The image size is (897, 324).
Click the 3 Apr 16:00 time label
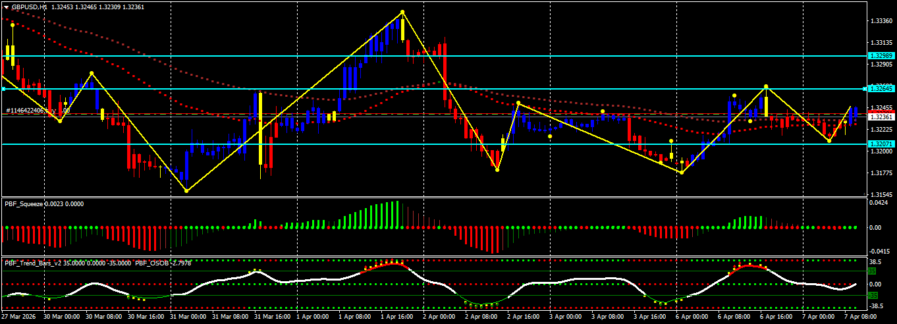pos(651,317)
